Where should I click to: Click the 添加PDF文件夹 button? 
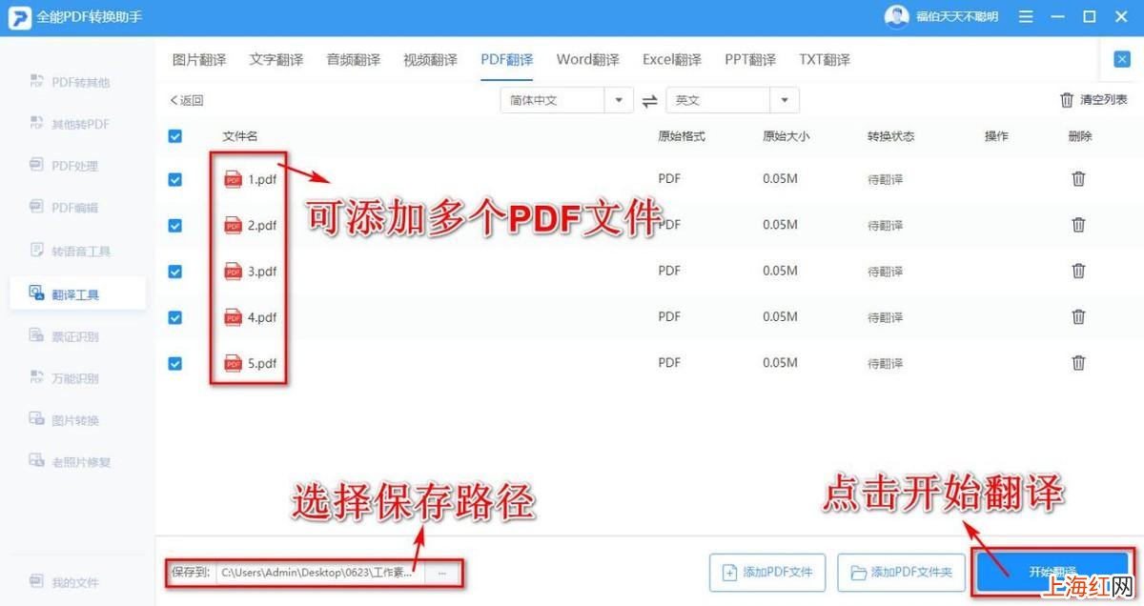coord(902,572)
